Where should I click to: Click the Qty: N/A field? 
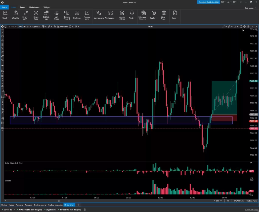pyautogui.click(x=36, y=27)
